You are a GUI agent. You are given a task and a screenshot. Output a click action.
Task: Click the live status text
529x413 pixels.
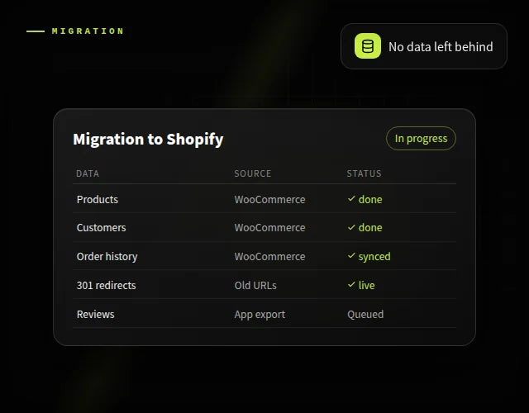click(x=366, y=286)
